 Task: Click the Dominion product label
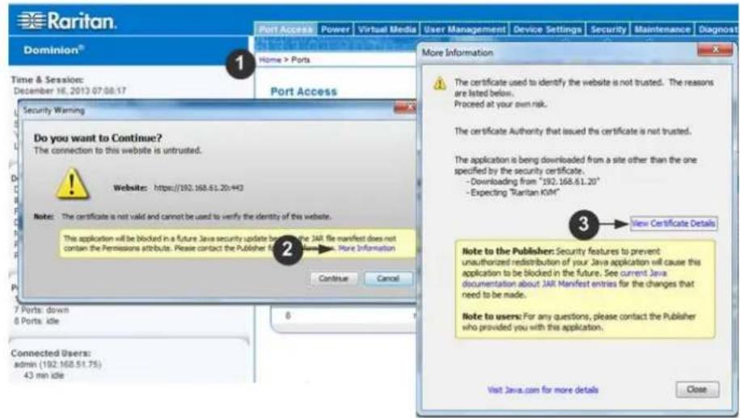click(x=54, y=49)
